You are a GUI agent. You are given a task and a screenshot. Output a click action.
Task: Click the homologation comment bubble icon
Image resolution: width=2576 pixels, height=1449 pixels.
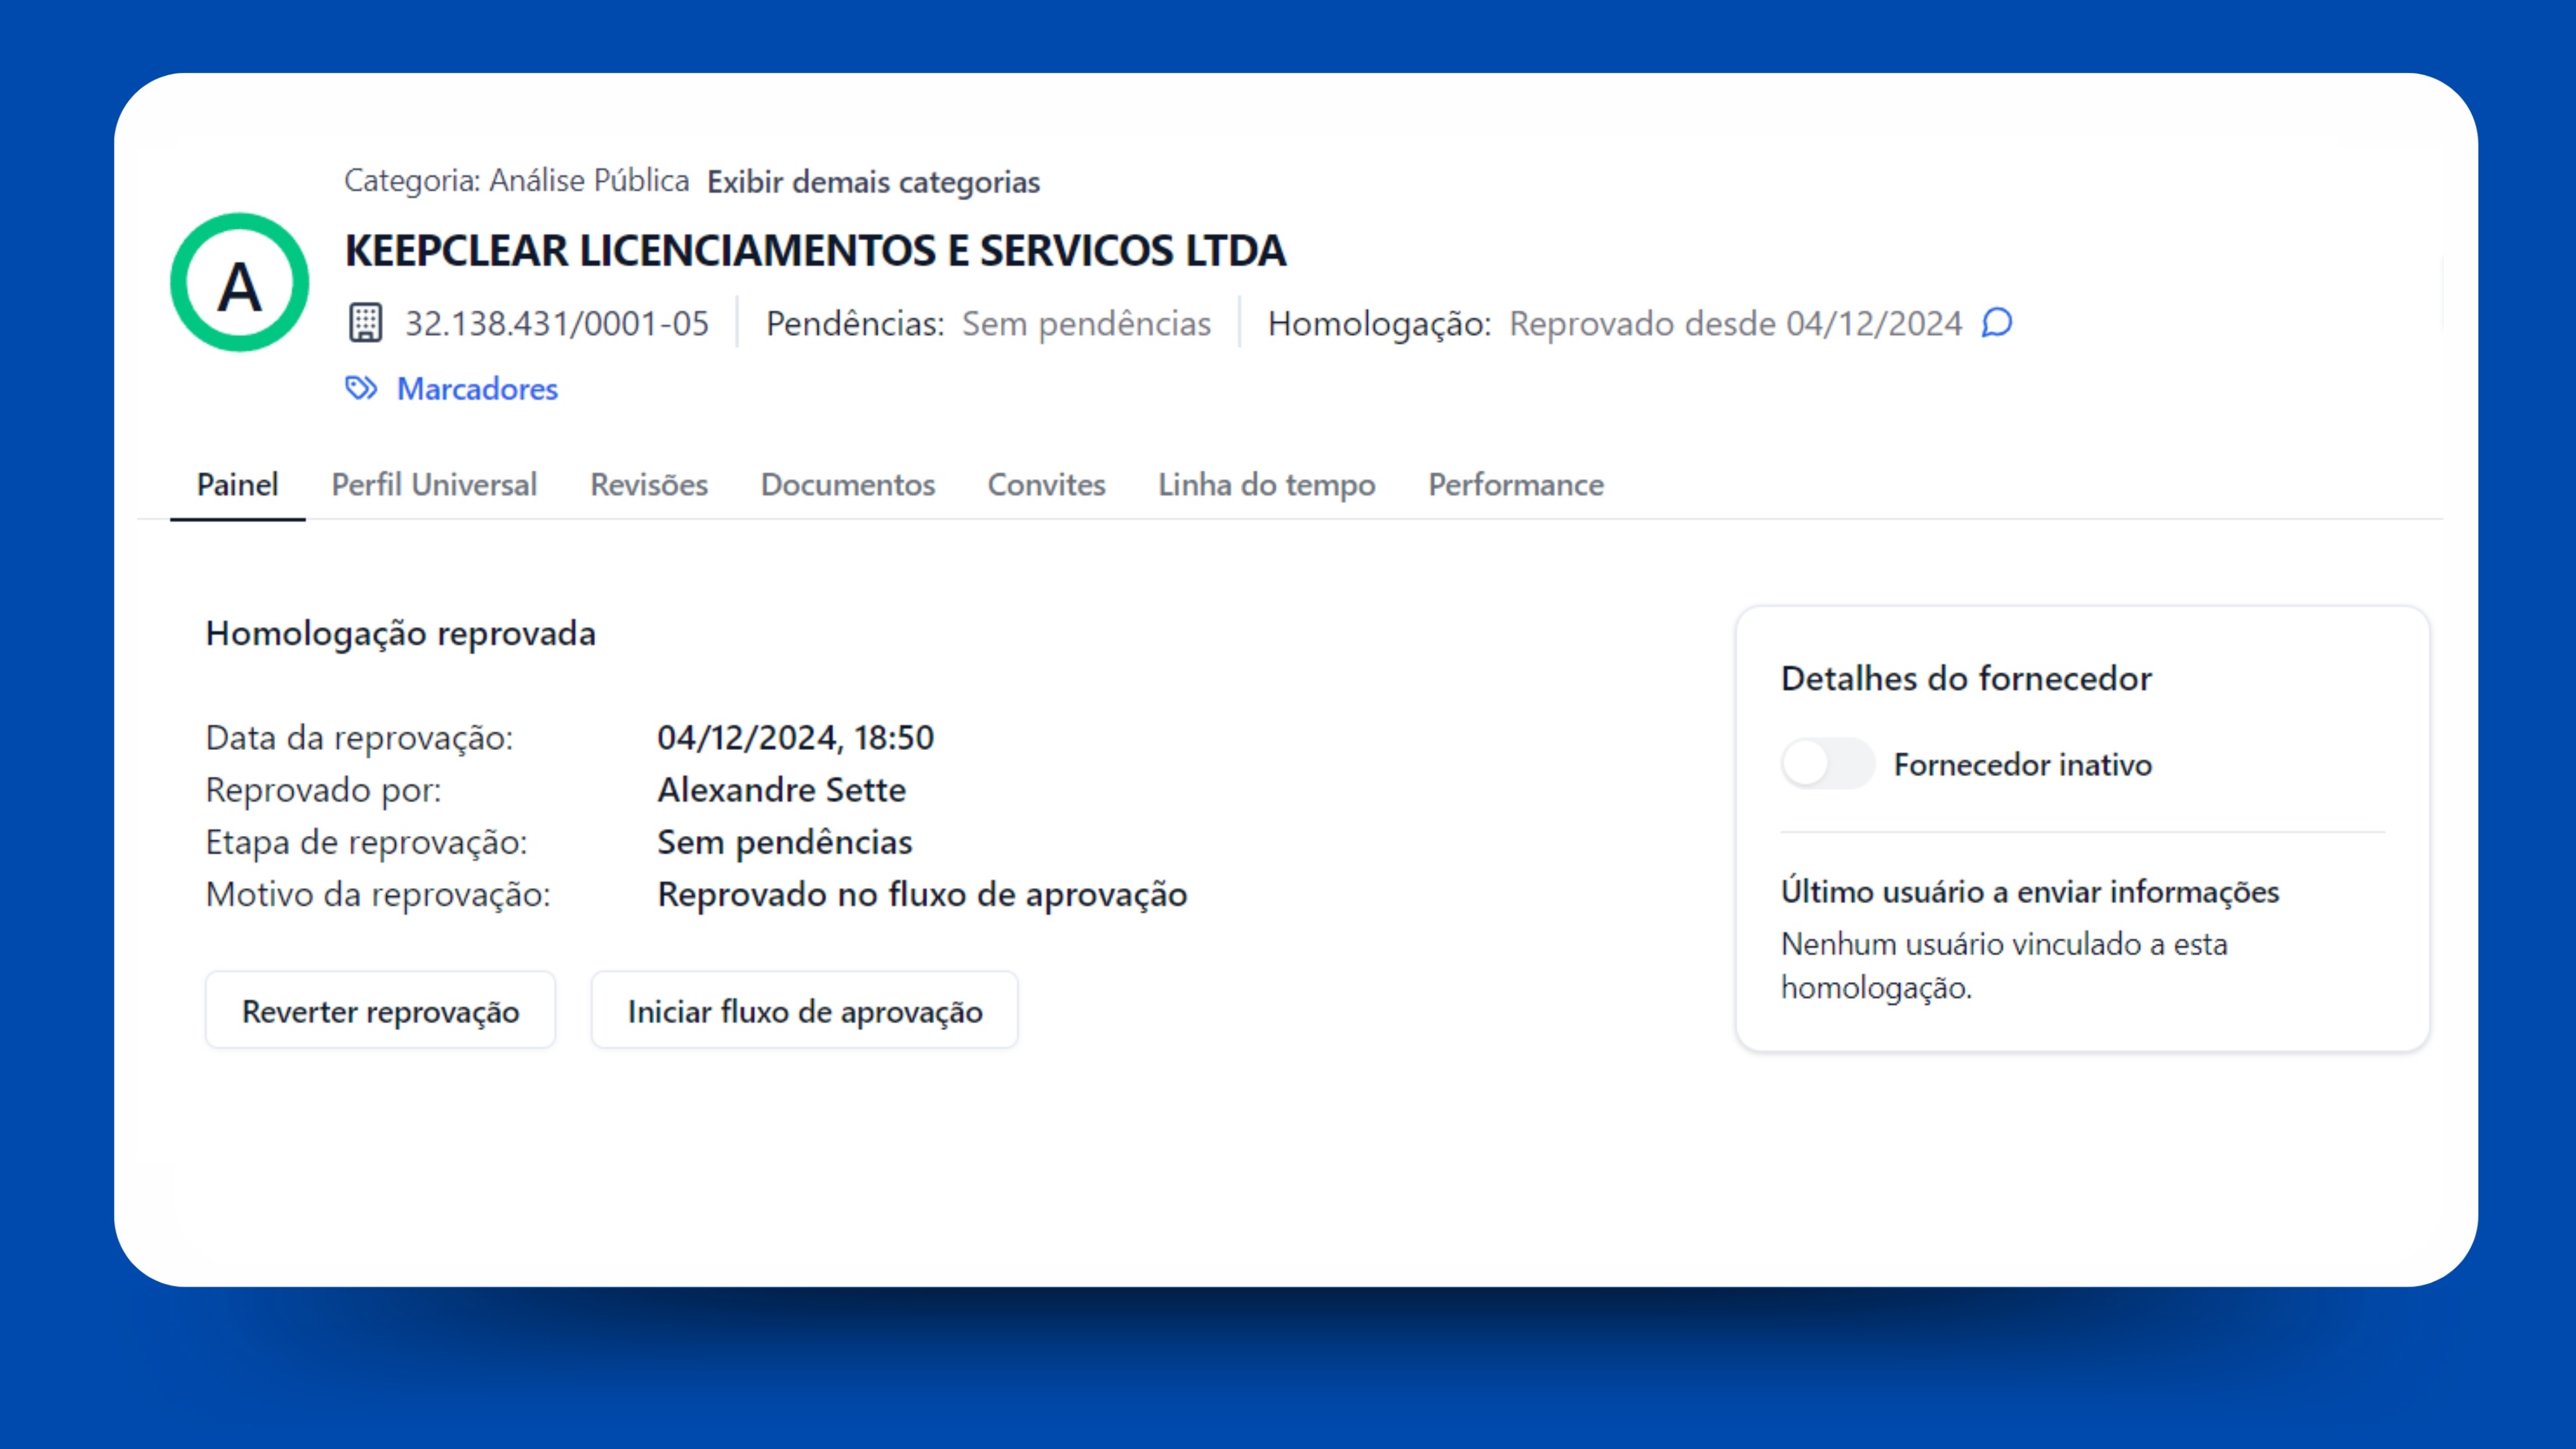click(1997, 323)
